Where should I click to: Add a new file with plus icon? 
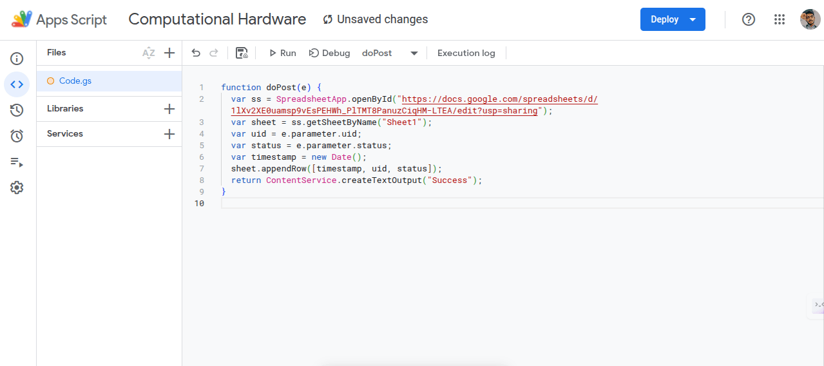coord(169,53)
